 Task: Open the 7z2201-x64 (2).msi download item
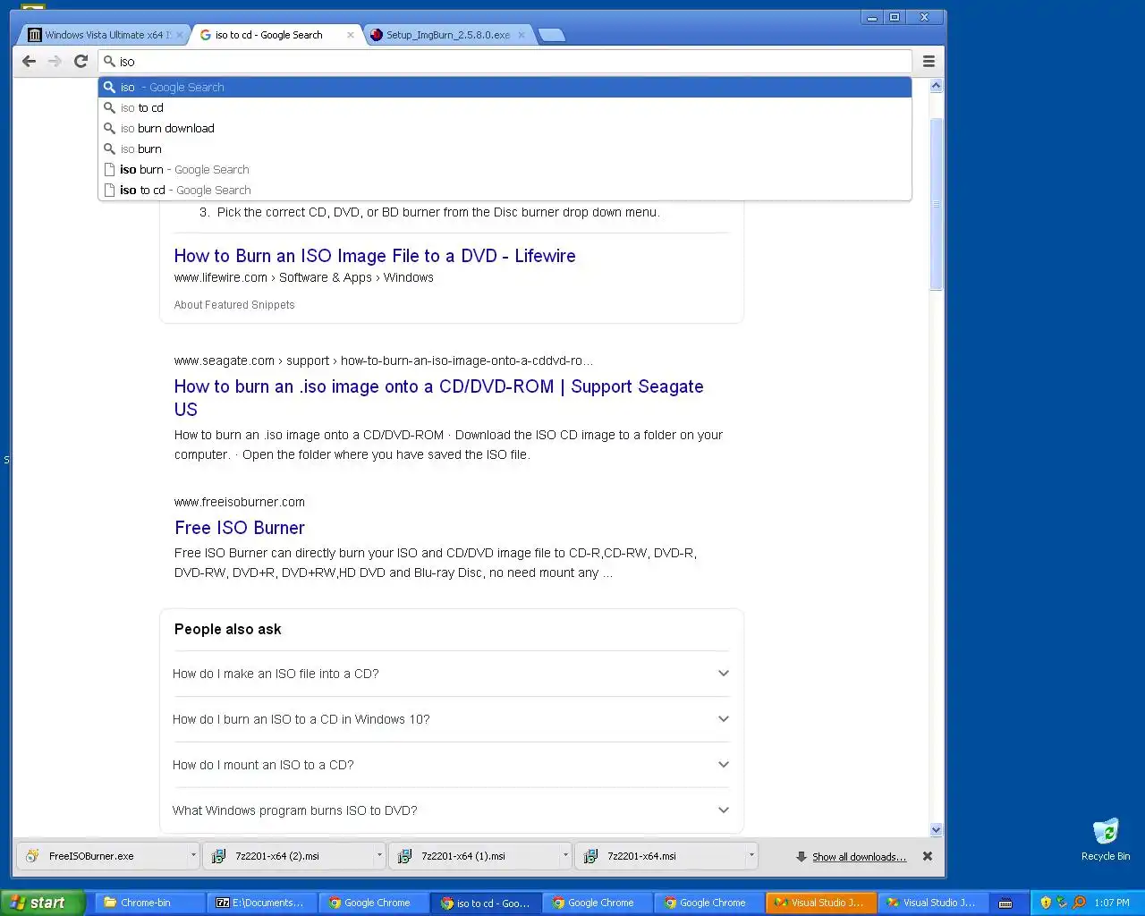[x=288, y=856]
